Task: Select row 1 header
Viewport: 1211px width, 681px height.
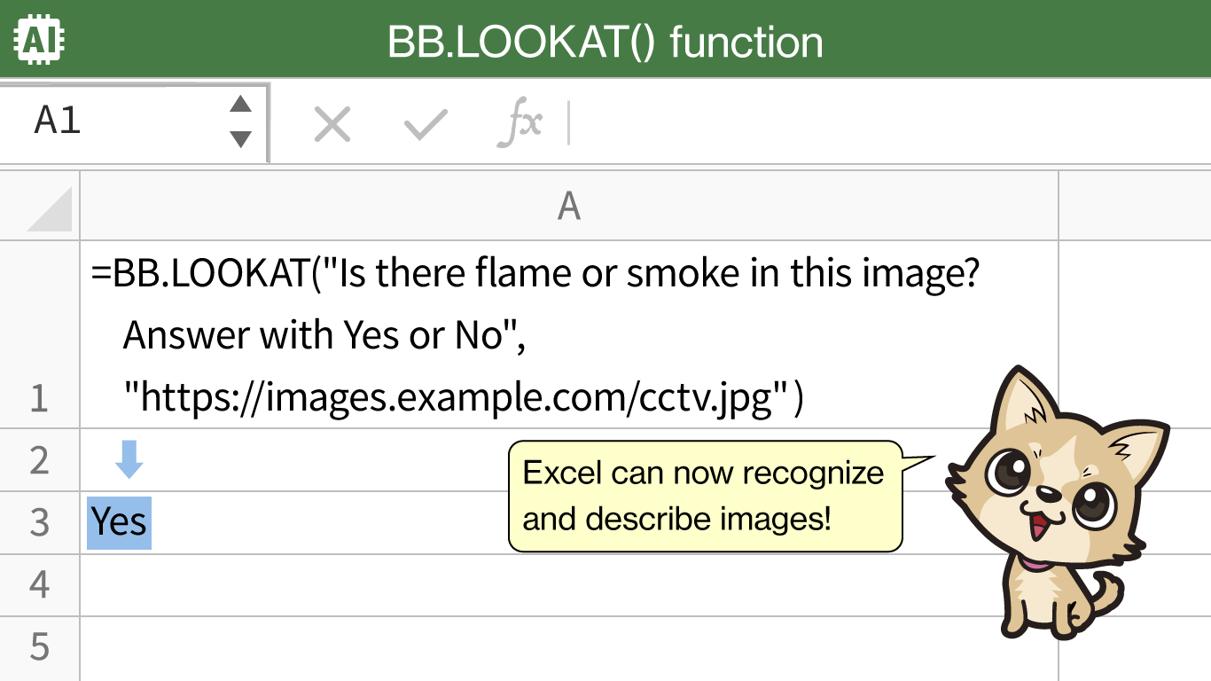Action: click(x=39, y=399)
